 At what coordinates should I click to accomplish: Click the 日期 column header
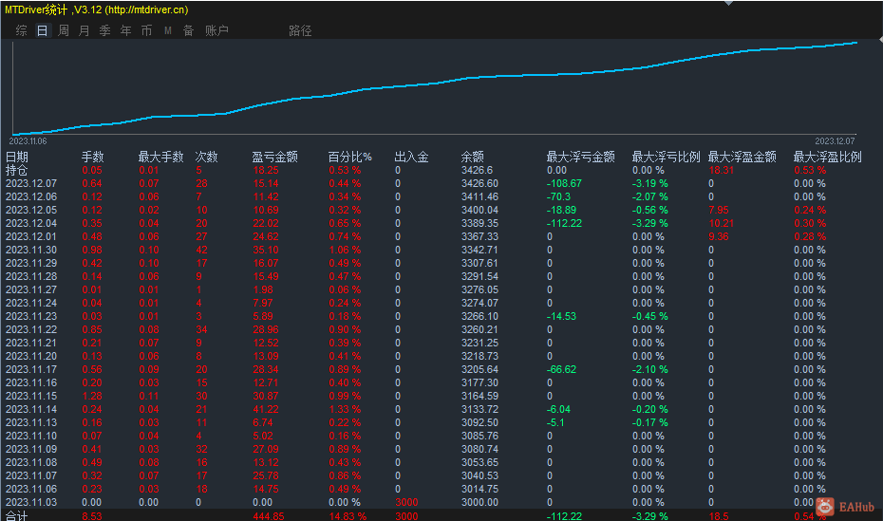[x=17, y=157]
